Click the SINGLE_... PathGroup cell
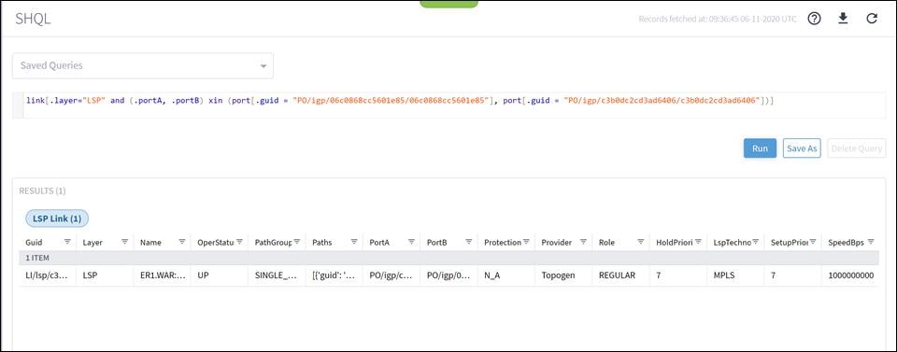897x352 pixels. pos(277,275)
